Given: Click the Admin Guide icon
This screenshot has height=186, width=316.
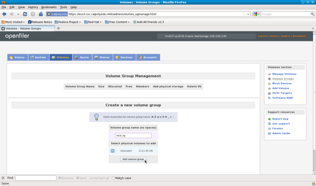Looking at the screenshot, I should click(x=269, y=133).
